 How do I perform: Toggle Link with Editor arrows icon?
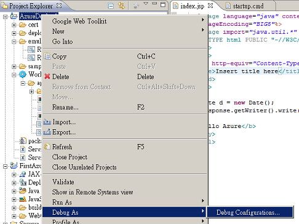pyautogui.click(x=121, y=6)
